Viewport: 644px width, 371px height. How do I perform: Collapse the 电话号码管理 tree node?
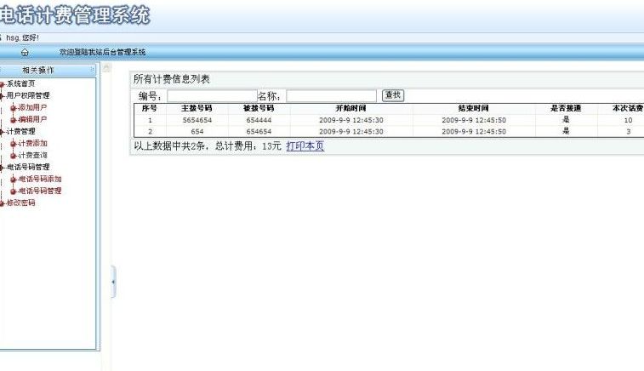click(x=3, y=168)
